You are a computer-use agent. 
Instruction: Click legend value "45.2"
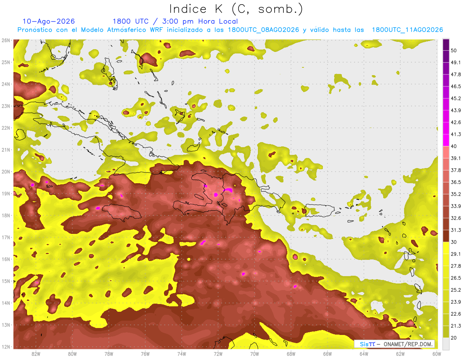455,98
